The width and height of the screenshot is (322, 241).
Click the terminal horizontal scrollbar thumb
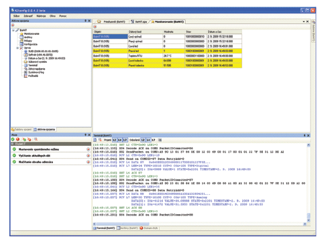point(123,224)
